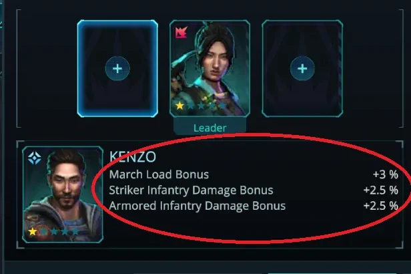This screenshot has width=411, height=274.
Task: Select the pink crown leader badge icon
Action: point(181,32)
